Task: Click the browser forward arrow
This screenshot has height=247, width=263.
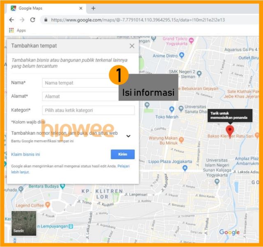Action: click(x=22, y=20)
